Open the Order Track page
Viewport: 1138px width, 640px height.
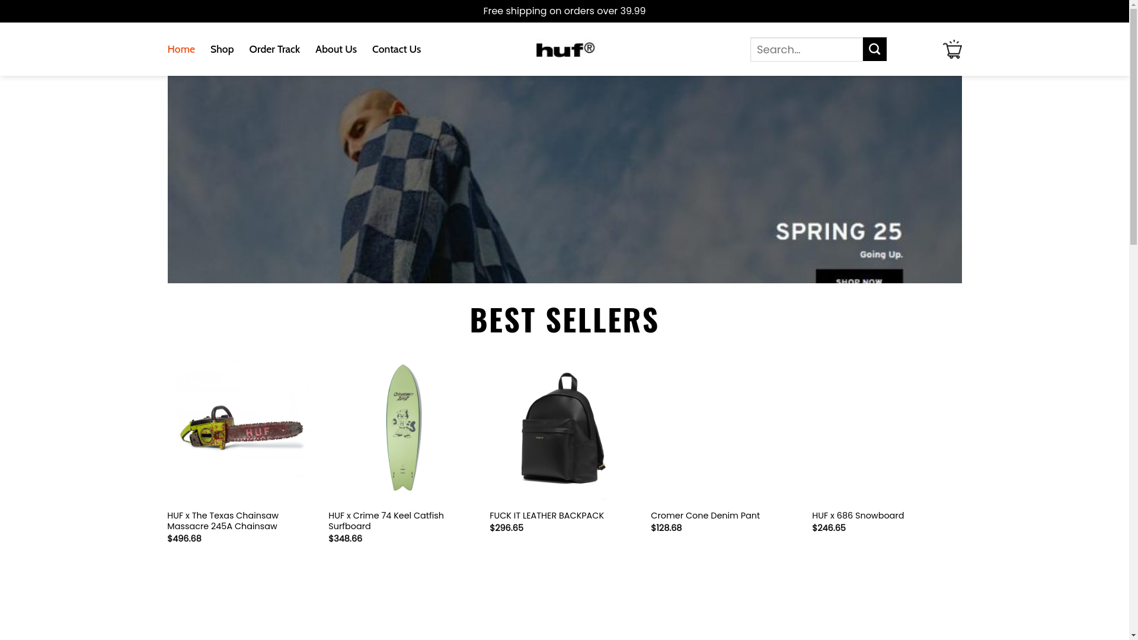point(274,49)
